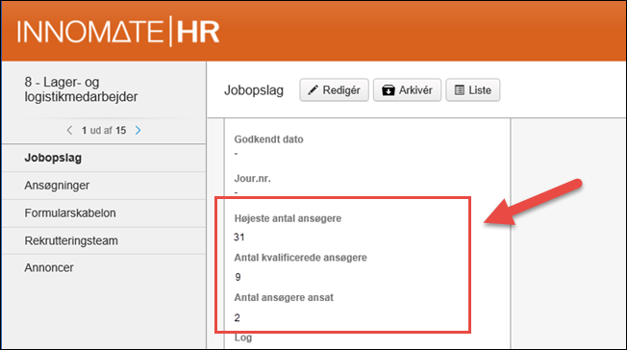Image resolution: width=627 pixels, height=350 pixels.
Task: Click the archive box icon on Arkivér
Action: [388, 90]
